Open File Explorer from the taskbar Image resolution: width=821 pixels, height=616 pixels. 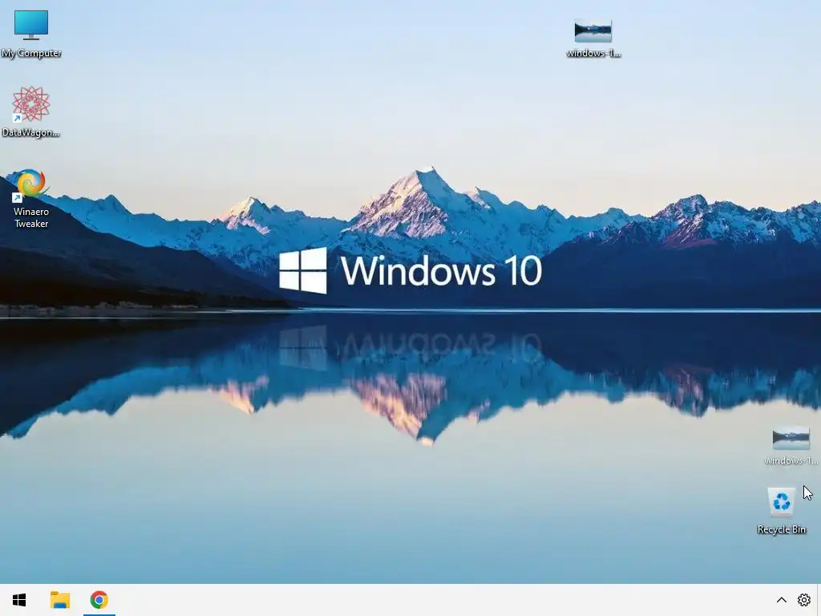coord(59,600)
